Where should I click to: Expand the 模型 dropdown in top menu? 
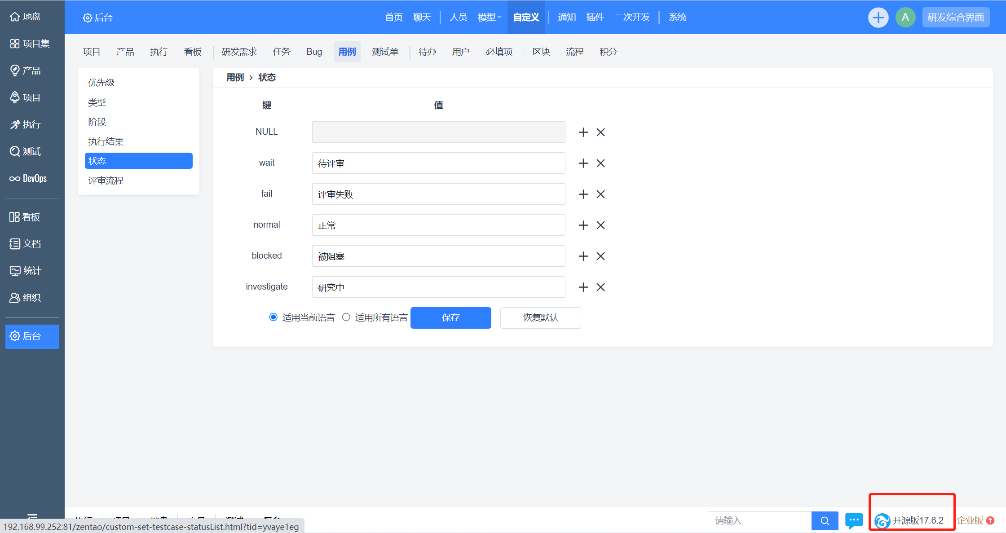point(489,18)
